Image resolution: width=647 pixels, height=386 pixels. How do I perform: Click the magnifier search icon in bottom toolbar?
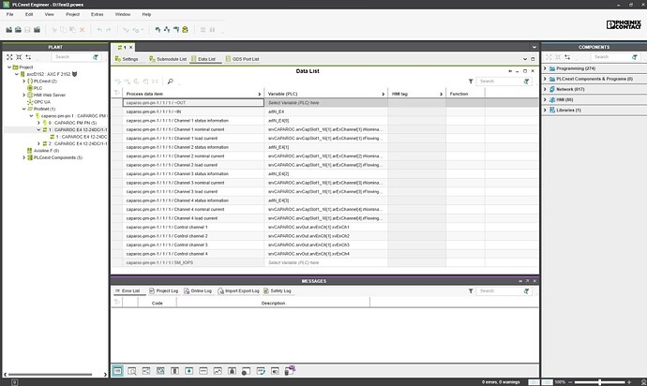(132, 371)
